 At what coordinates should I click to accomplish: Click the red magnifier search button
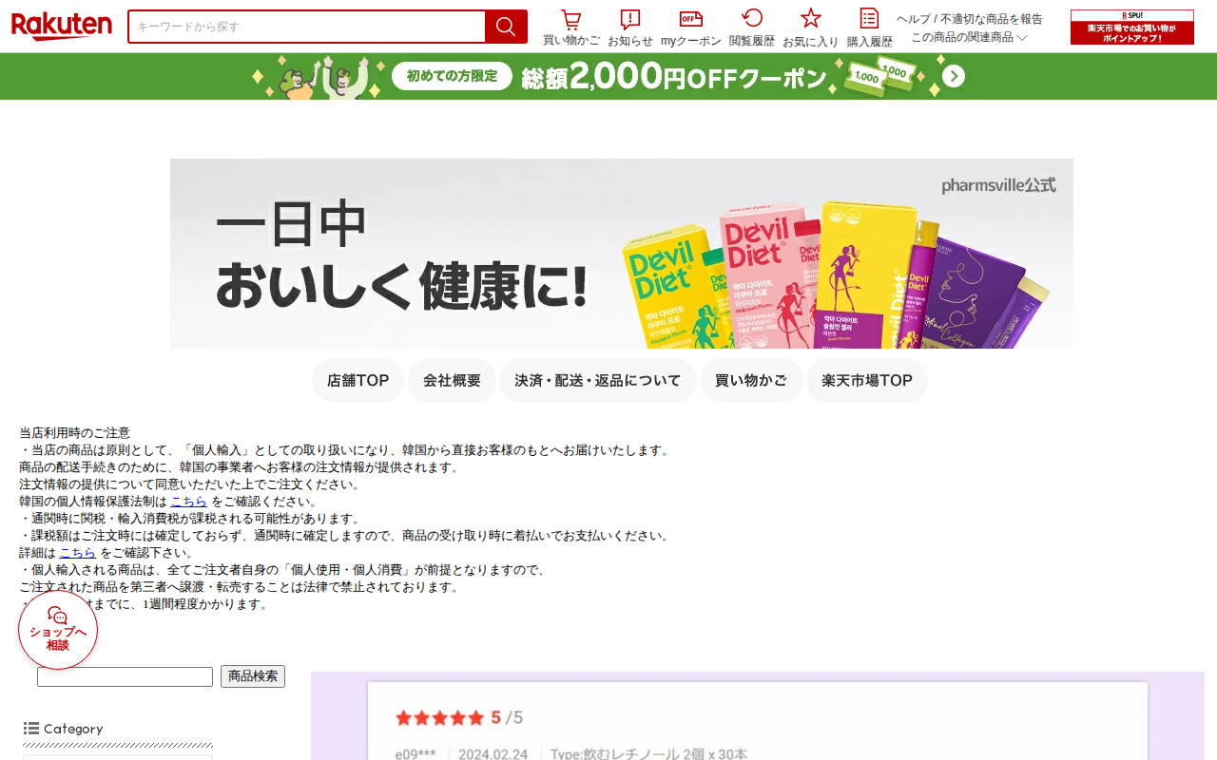point(506,27)
